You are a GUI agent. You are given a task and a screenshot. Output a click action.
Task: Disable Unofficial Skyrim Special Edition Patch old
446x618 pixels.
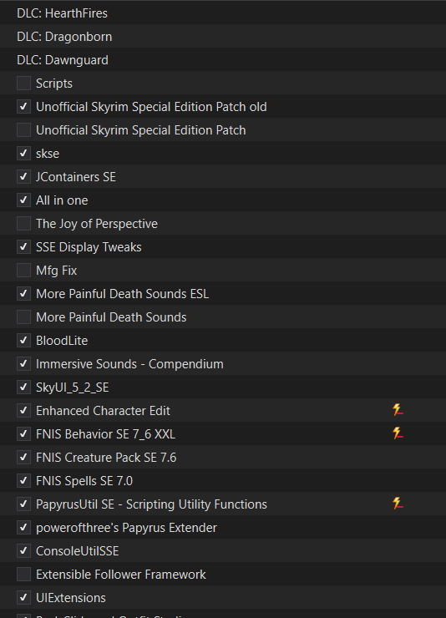[x=23, y=106]
